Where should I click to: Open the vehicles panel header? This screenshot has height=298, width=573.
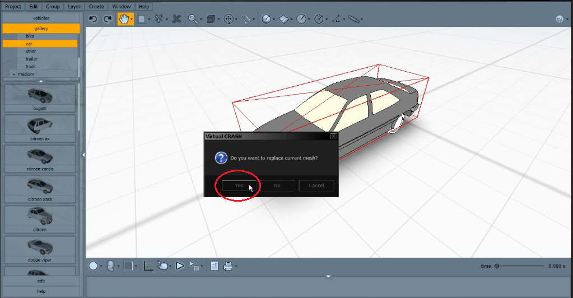(x=41, y=18)
